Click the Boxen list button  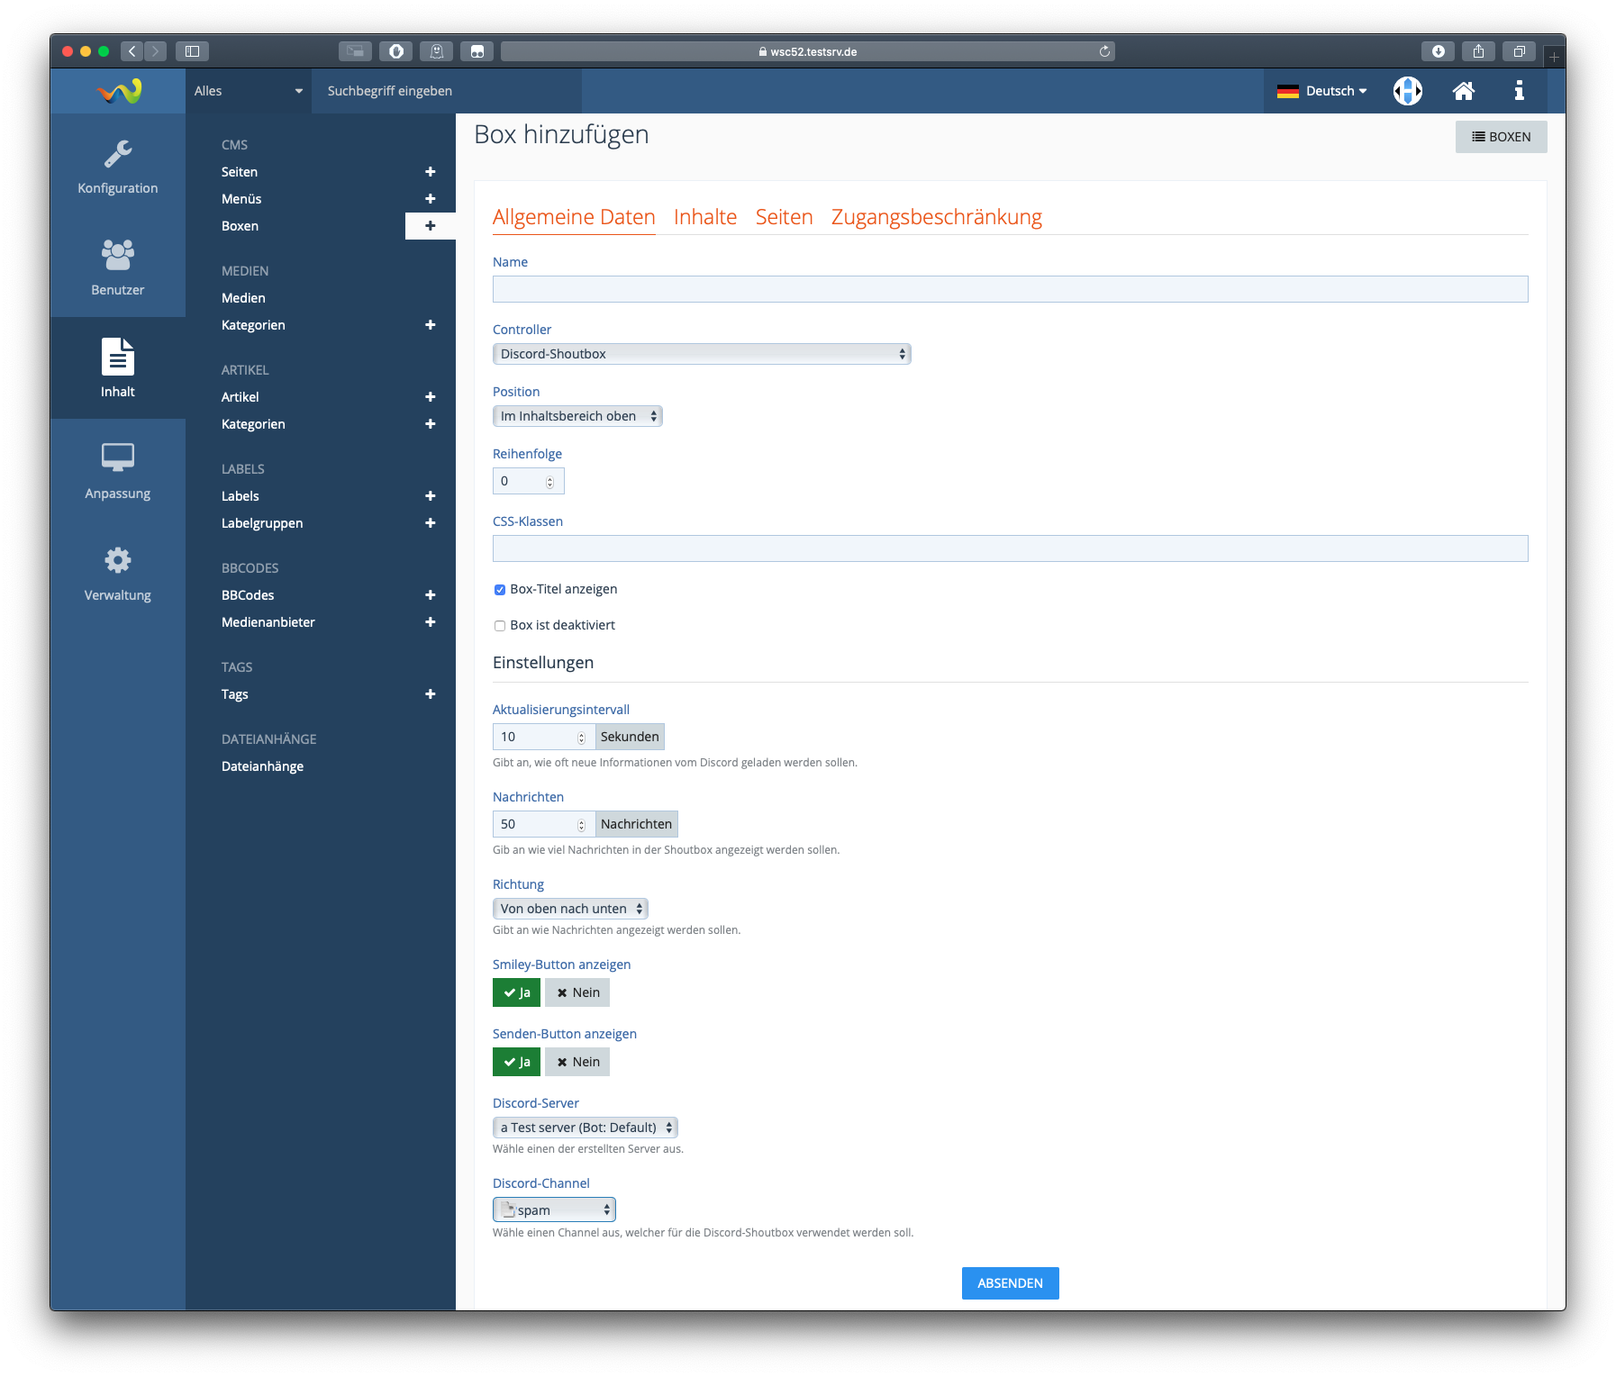1501,137
